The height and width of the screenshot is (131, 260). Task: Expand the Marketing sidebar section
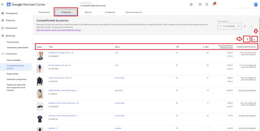point(10,36)
